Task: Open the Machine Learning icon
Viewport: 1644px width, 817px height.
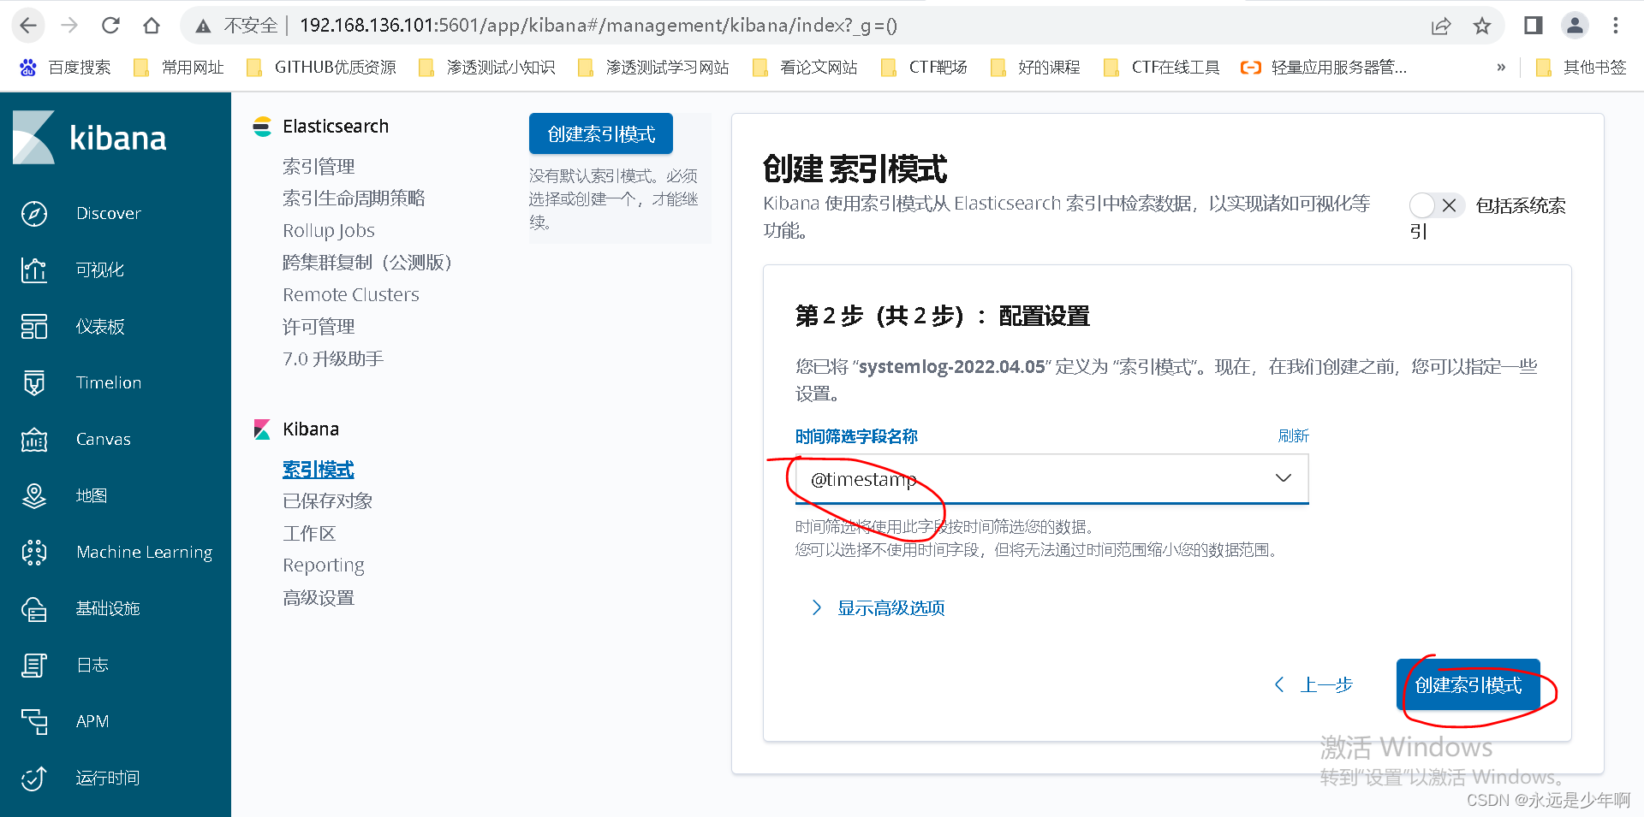Action: point(34,552)
